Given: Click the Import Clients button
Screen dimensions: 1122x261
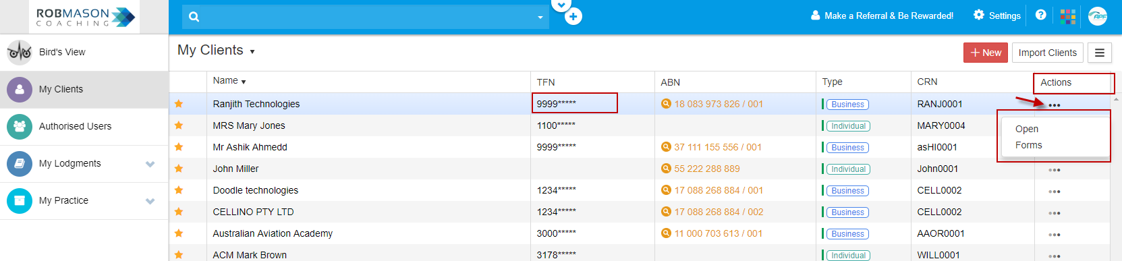Looking at the screenshot, I should click(x=1048, y=53).
